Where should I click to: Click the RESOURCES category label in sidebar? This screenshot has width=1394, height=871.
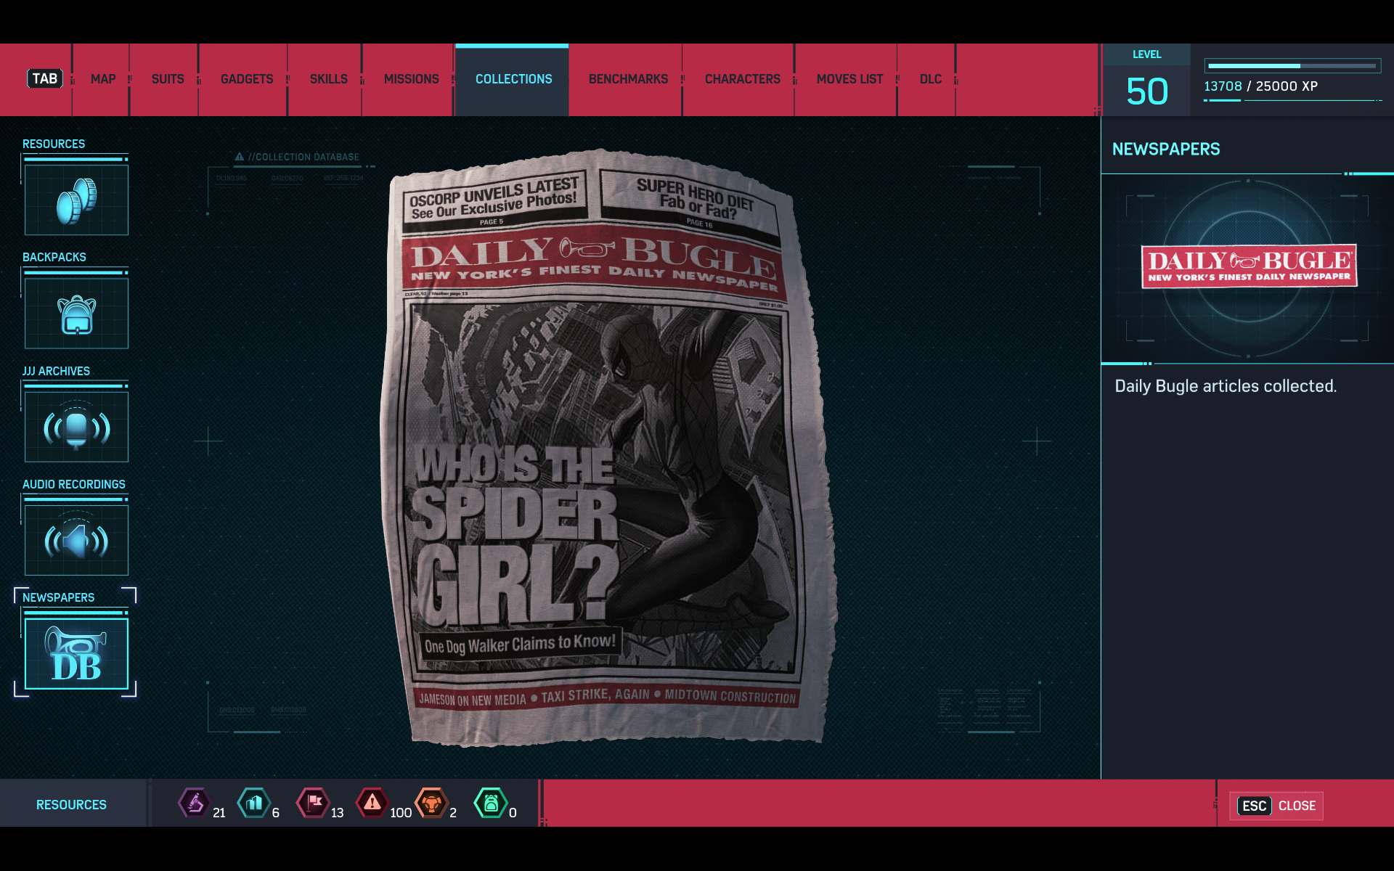pyautogui.click(x=54, y=144)
